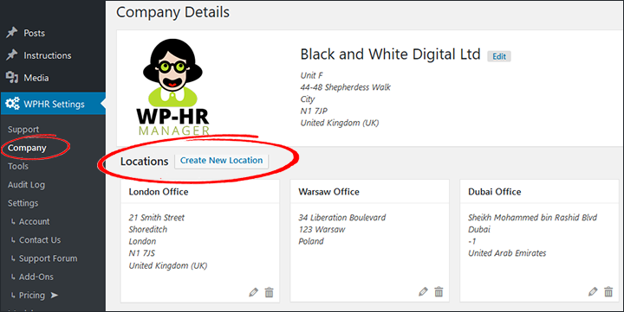Image resolution: width=624 pixels, height=312 pixels.
Task: Open the Instructions menu item
Action: point(48,55)
